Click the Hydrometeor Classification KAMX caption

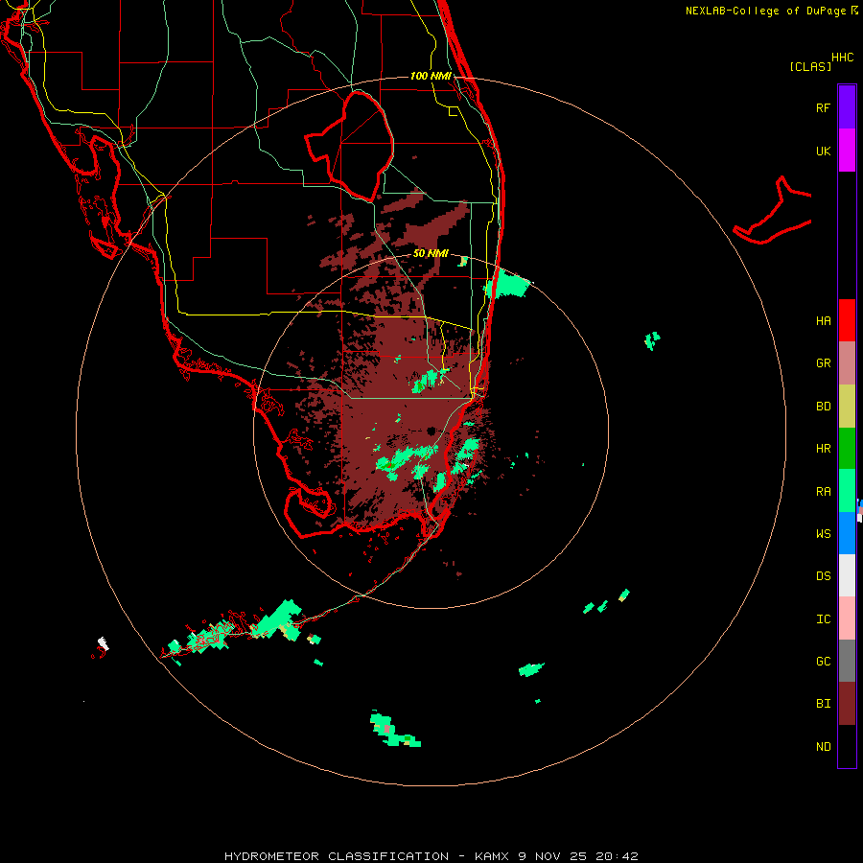[x=431, y=856]
